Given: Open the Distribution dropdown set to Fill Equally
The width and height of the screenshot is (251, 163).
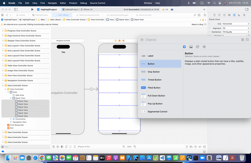Looking at the screenshot, I should pyautogui.click(x=236, y=32).
